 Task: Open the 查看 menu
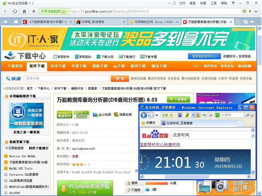193,3
